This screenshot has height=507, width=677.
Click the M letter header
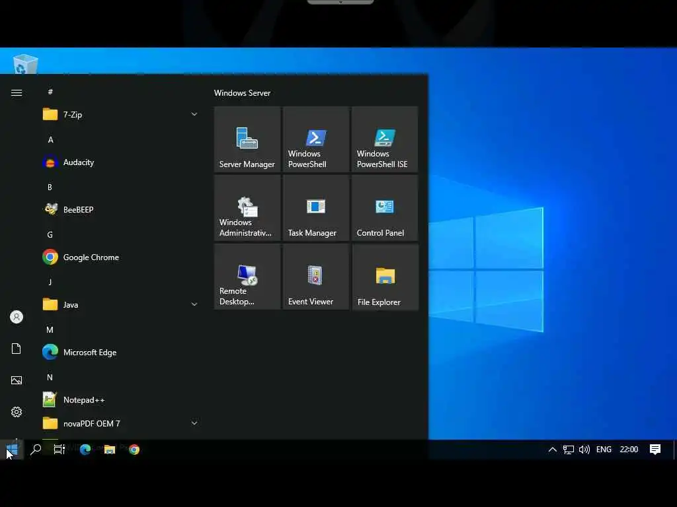tap(50, 329)
